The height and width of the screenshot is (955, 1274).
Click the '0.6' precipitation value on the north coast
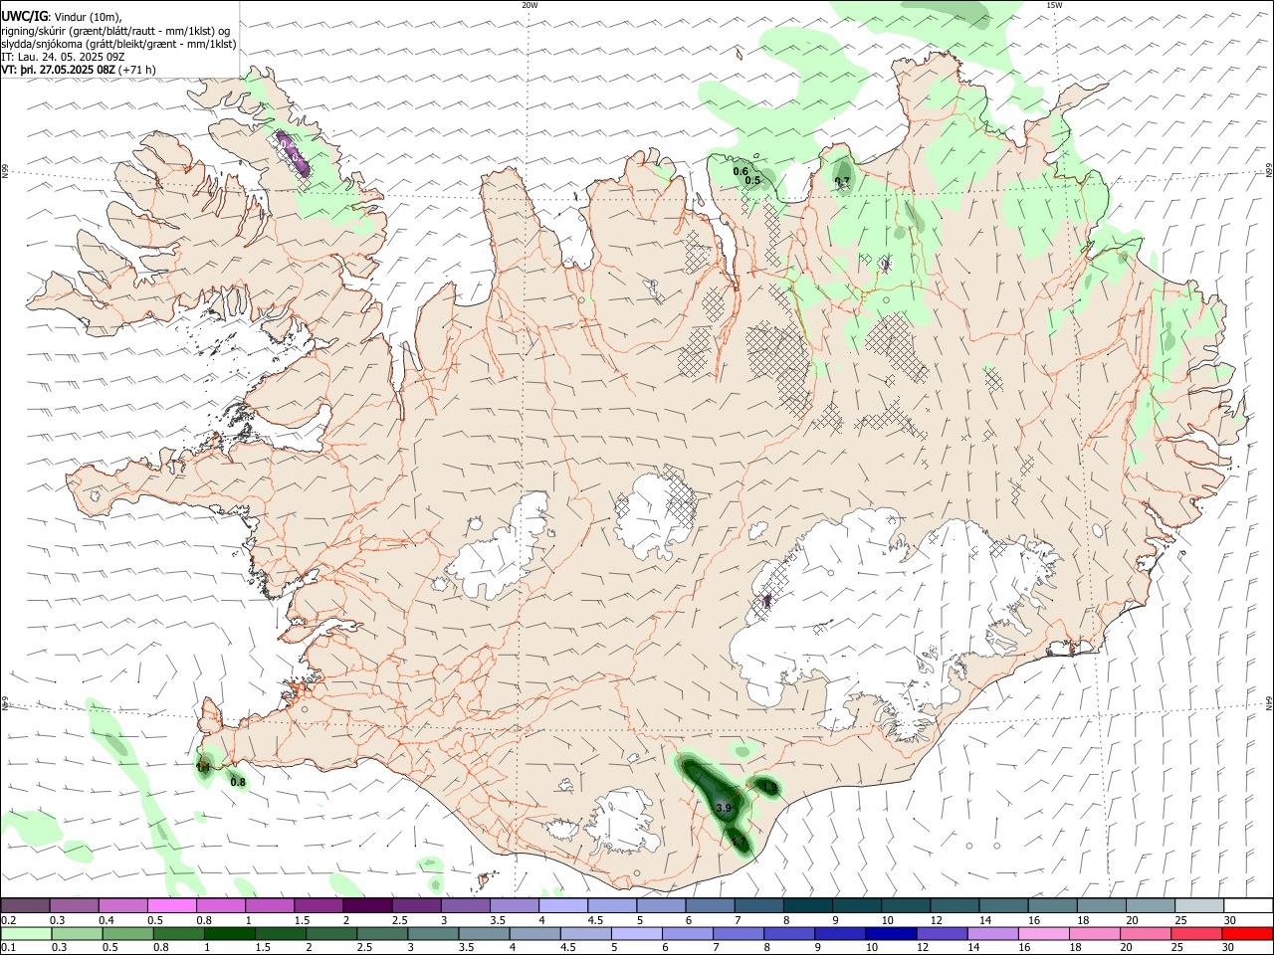pyautogui.click(x=741, y=172)
